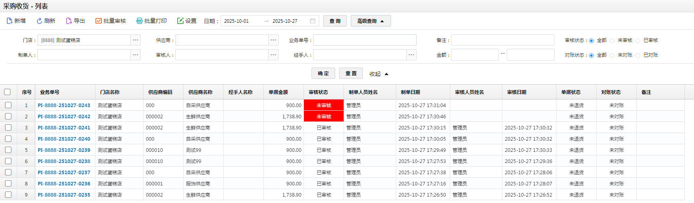Viewport: 694px width, 203px height.
Task: Open the 供应商 supplier picker ellipsis
Action: 273,40
